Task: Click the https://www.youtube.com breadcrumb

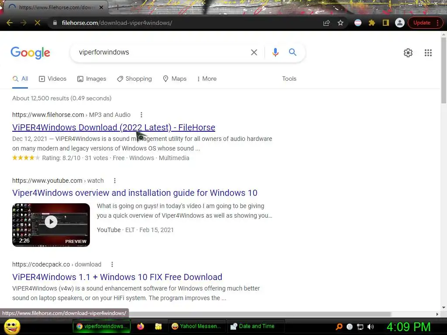Action: [x=47, y=181]
